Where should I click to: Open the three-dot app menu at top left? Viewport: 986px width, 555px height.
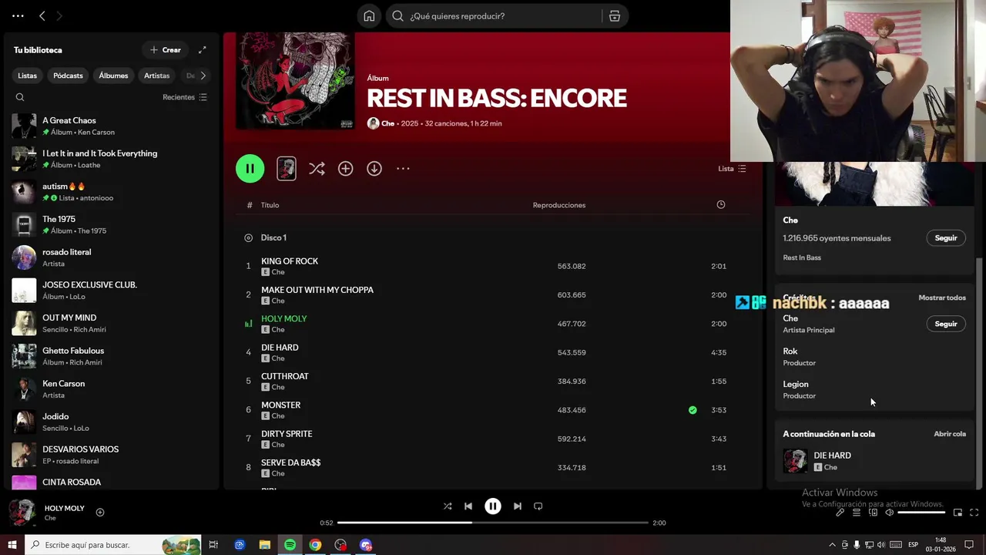[18, 16]
